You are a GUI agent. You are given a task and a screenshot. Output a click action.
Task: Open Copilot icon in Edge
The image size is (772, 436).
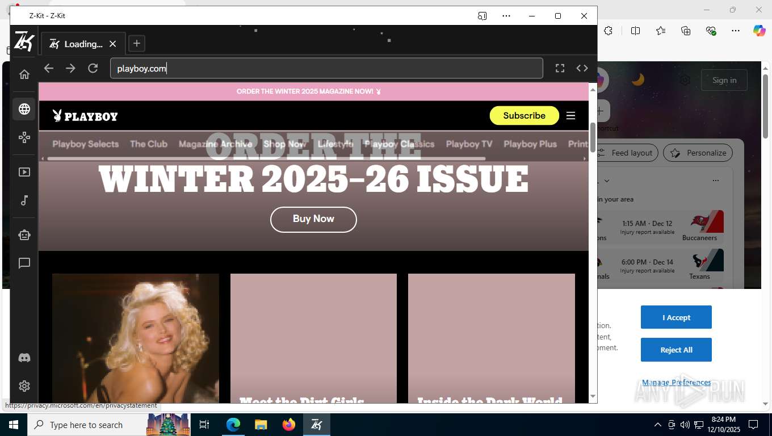click(x=760, y=31)
